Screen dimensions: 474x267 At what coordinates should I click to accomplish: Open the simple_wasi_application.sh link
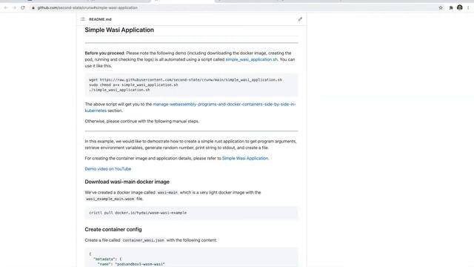[252, 59]
